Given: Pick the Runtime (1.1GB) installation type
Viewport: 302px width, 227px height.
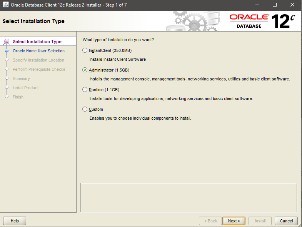Looking at the screenshot, I should (85, 90).
